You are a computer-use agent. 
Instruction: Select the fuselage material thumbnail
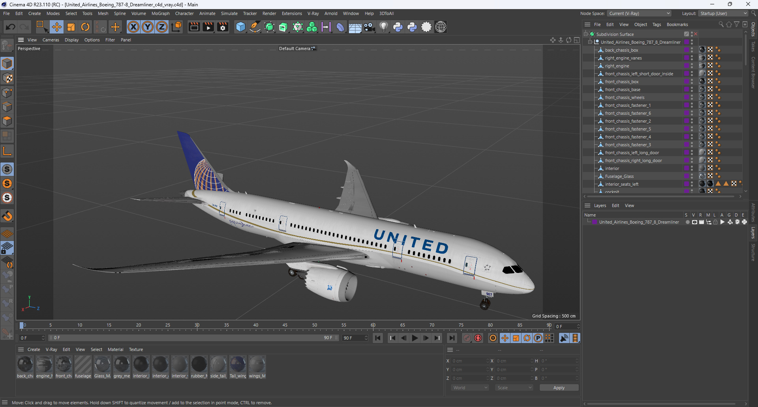tap(83, 367)
